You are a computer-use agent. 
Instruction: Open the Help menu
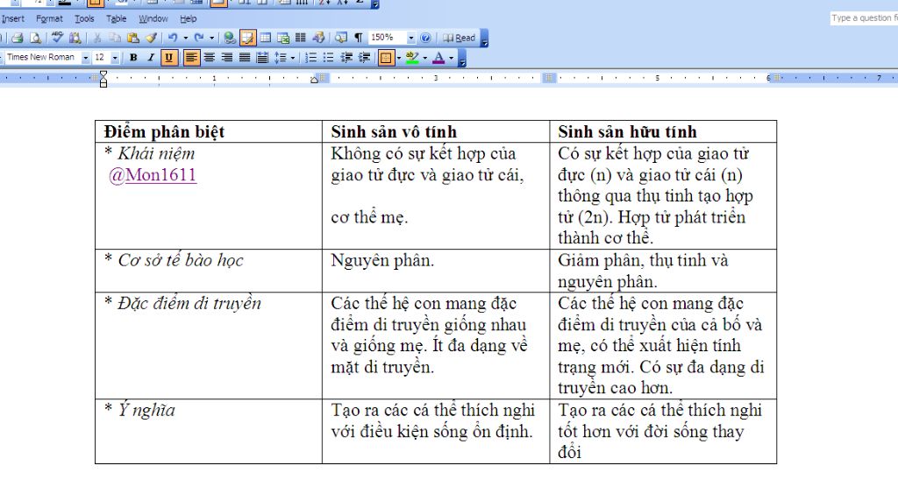189,18
